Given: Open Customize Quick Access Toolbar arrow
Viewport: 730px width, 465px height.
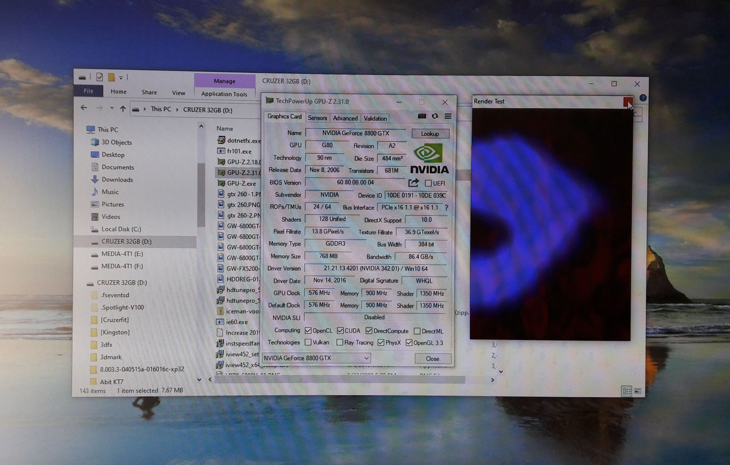Looking at the screenshot, I should (121, 77).
